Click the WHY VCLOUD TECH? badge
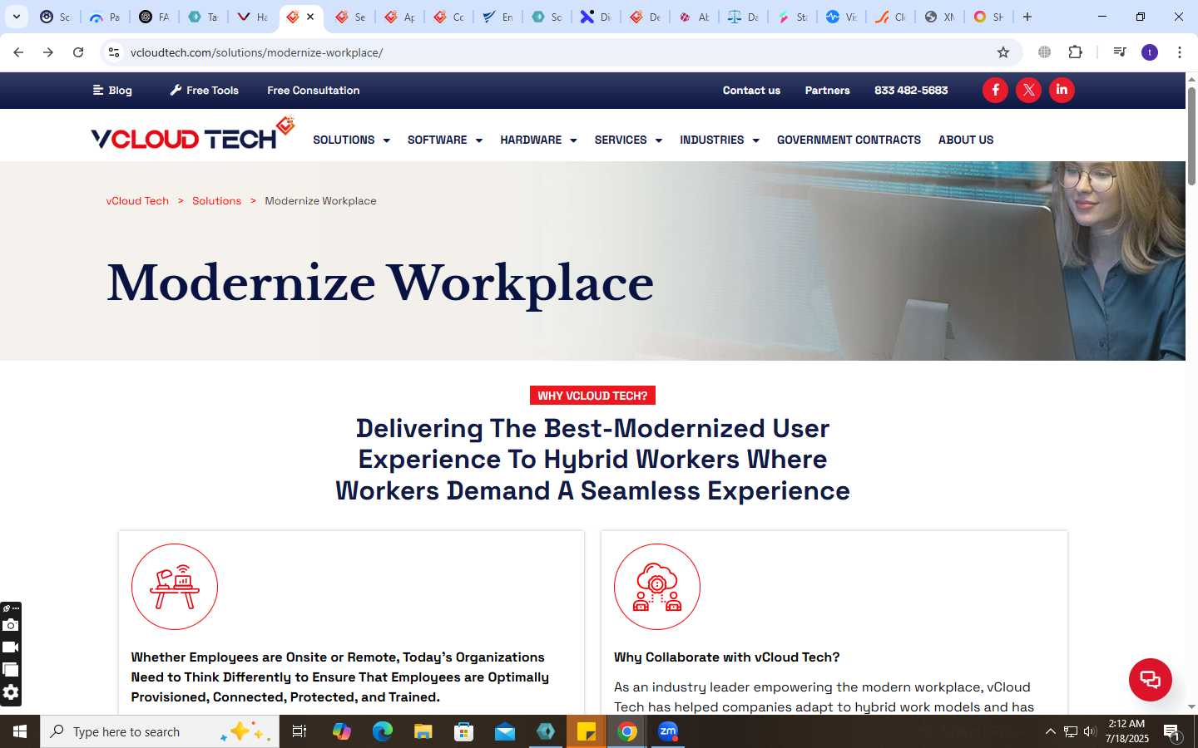The height and width of the screenshot is (748, 1198). click(x=592, y=396)
